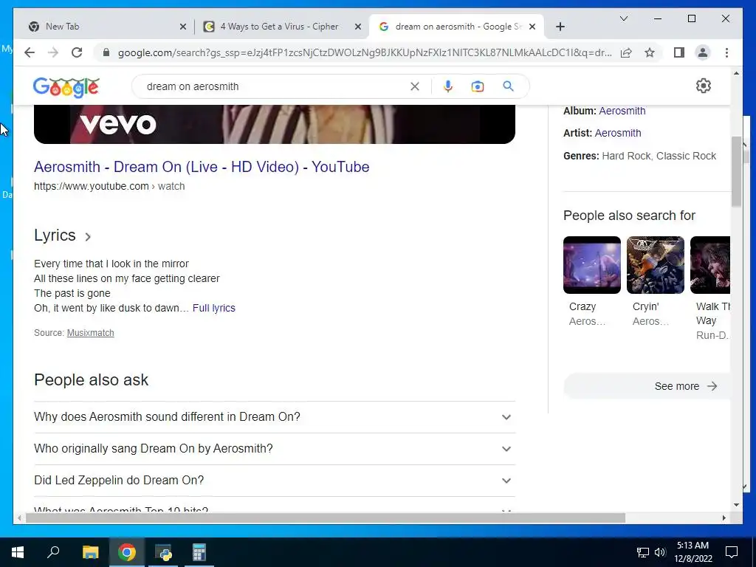
Task: Expand Why does Aerosmith sound different question
Action: (275, 417)
